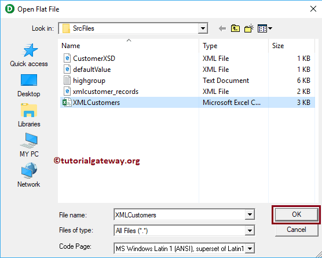Select the XMLCustomers Excel file icon
Viewport: 322px width, 258px height.
[x=67, y=103]
